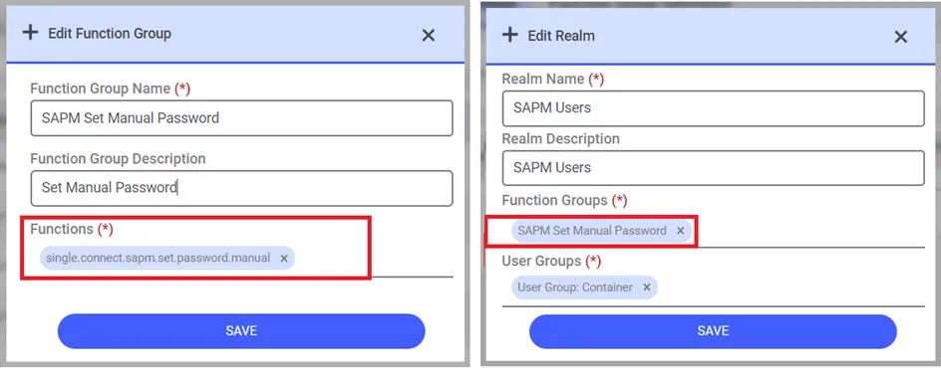The height and width of the screenshot is (368, 941).
Task: Save the Edit Realm dialog
Action: coord(713,331)
